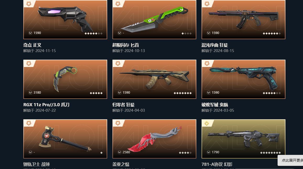303x169 pixels.
Task: Click the level diamonds on 归零者 狂徒 card
Action: click(183, 93)
